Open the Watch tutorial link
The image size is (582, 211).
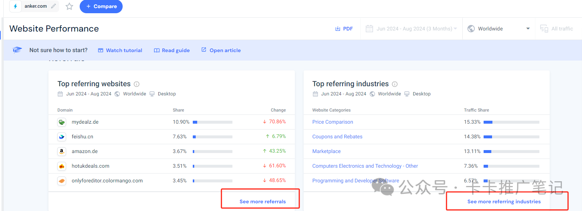click(120, 50)
